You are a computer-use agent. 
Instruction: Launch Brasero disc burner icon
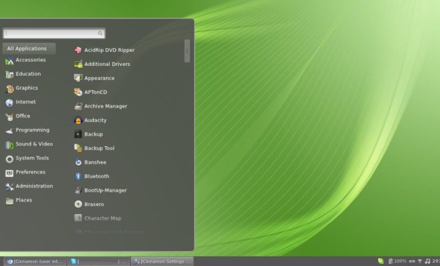point(78,204)
